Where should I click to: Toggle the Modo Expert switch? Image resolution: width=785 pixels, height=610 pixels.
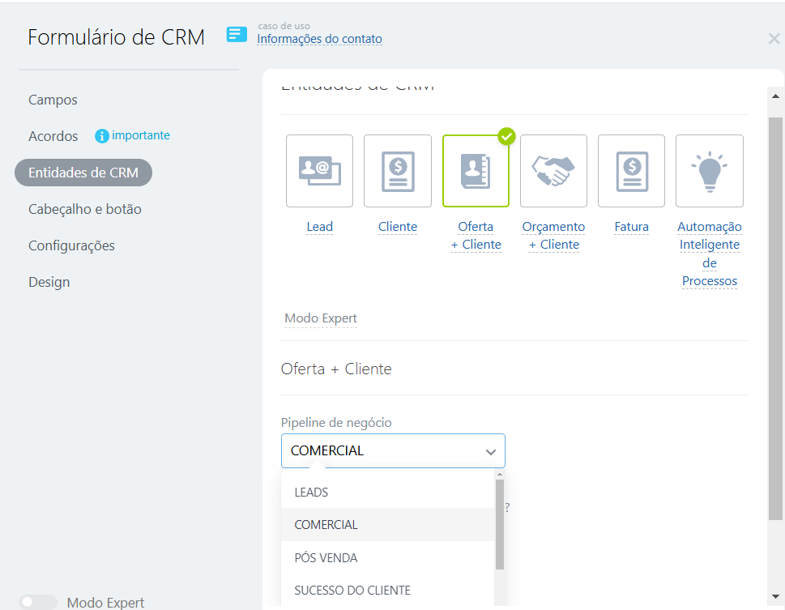[x=38, y=602]
